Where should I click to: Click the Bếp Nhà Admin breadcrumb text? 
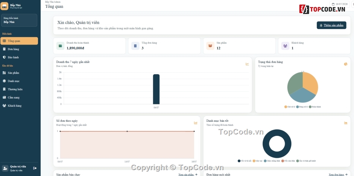point(53,2)
